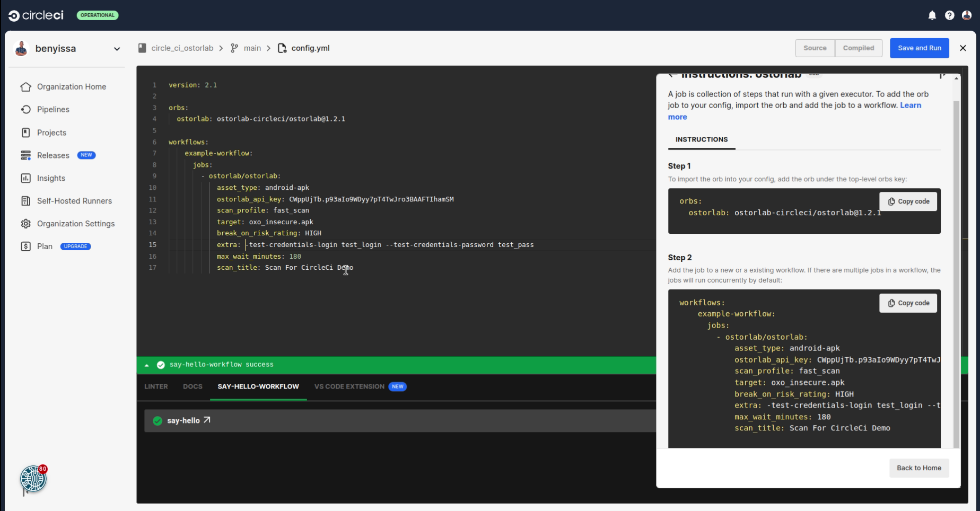980x511 pixels.
Task: Click the Save and Run button
Action: tap(919, 48)
